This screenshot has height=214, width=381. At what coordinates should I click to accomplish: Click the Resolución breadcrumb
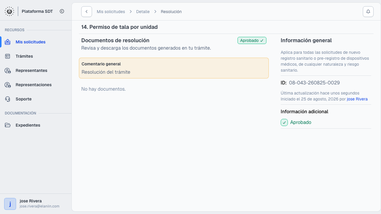coord(171,12)
